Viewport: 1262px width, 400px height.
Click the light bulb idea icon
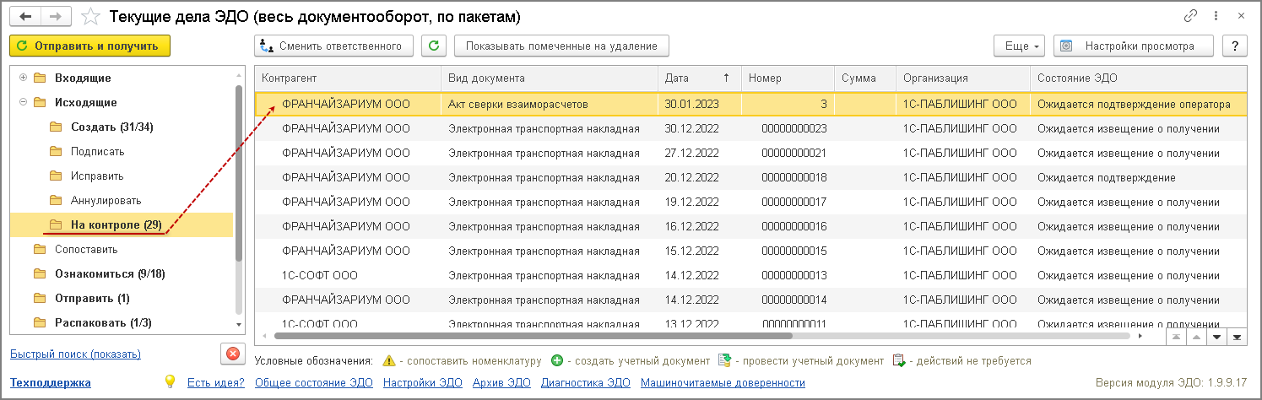coord(170,382)
